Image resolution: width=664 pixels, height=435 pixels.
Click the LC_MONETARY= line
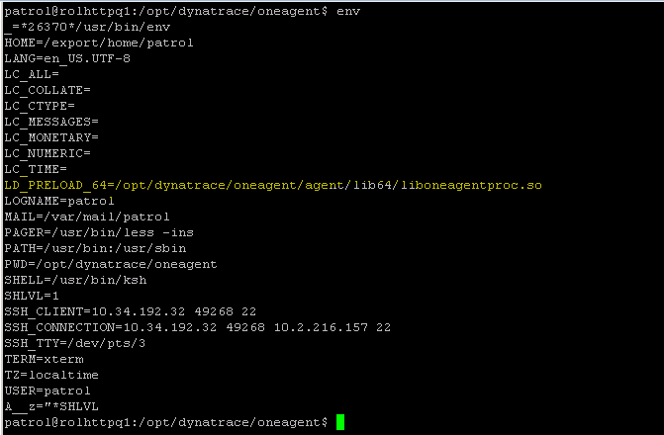(x=51, y=137)
